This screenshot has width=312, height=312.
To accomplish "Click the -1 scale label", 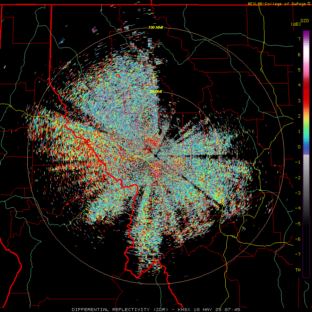I will [298, 162].
